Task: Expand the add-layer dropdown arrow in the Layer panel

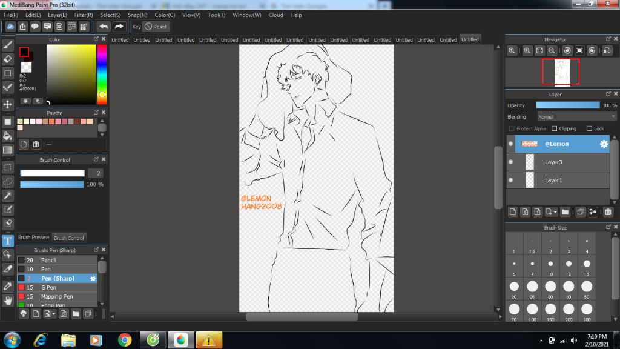Action: (x=555, y=211)
